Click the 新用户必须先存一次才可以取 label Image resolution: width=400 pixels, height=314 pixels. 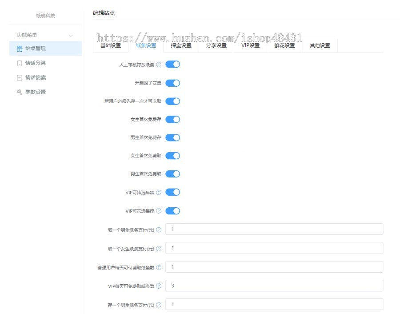132,101
